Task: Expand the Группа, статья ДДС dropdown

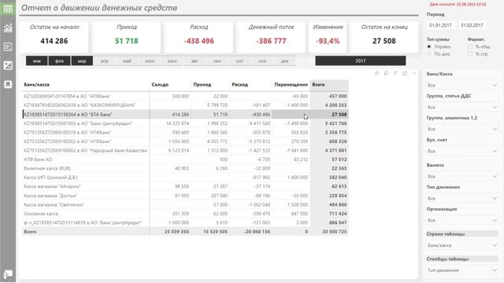Action: click(x=462, y=107)
